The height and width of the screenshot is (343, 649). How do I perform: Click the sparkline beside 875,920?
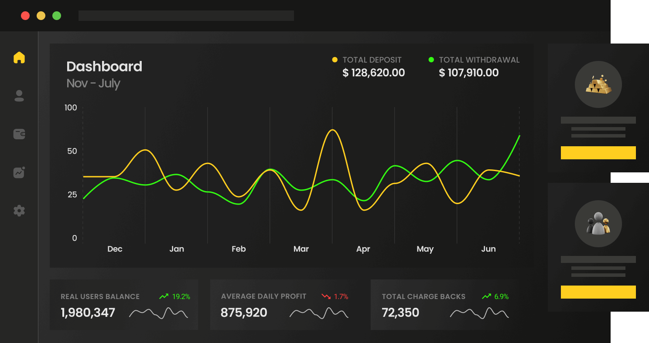click(319, 313)
